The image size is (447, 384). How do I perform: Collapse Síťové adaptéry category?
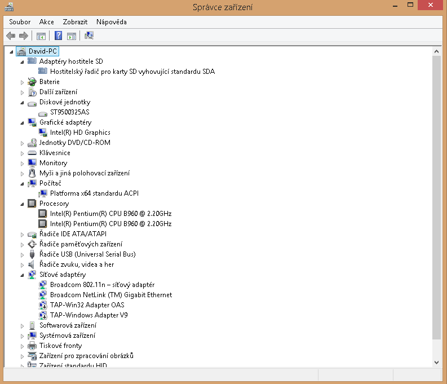[22, 275]
